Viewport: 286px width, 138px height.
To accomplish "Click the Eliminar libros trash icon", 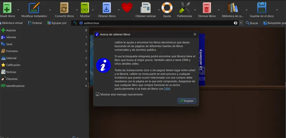I will pyautogui.click(x=207, y=8).
